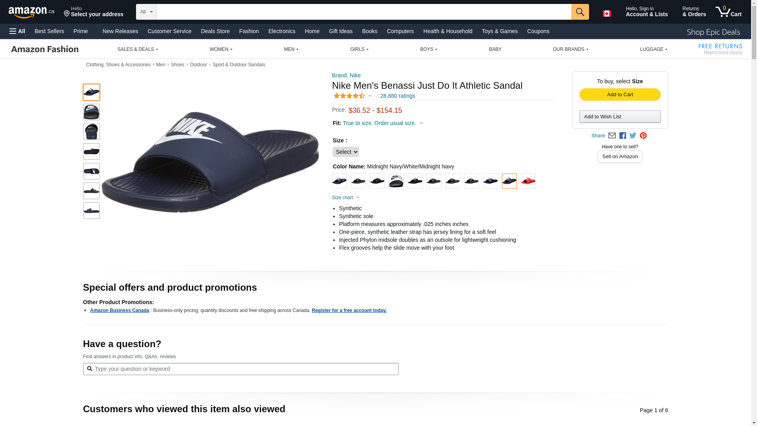Open the Size select dropdown
Image resolution: width=757 pixels, height=426 pixels.
tap(346, 152)
